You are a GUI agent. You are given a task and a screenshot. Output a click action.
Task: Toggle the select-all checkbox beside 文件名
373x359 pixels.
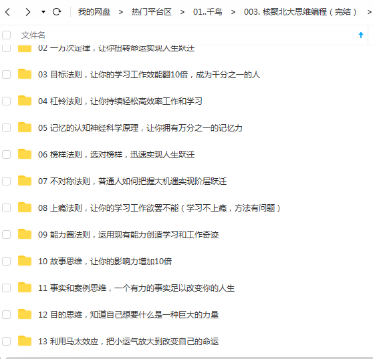click(7, 35)
